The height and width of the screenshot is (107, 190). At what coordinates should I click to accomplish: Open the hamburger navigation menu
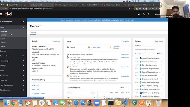point(1,14)
